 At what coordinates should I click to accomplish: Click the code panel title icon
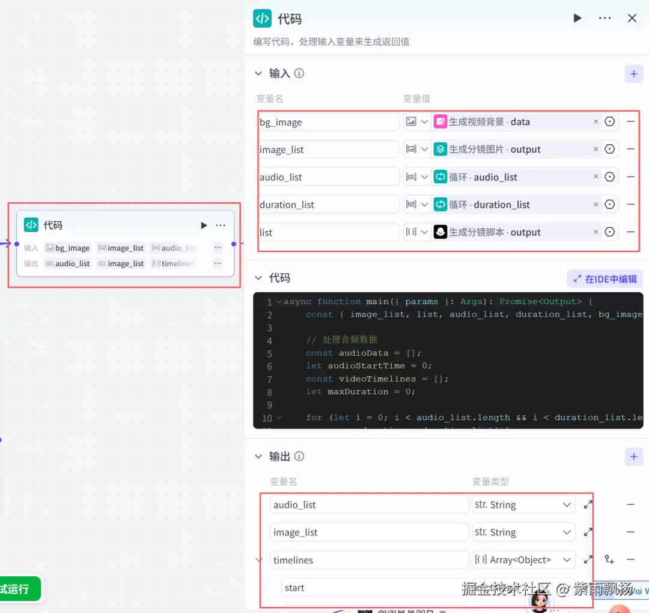tap(263, 19)
